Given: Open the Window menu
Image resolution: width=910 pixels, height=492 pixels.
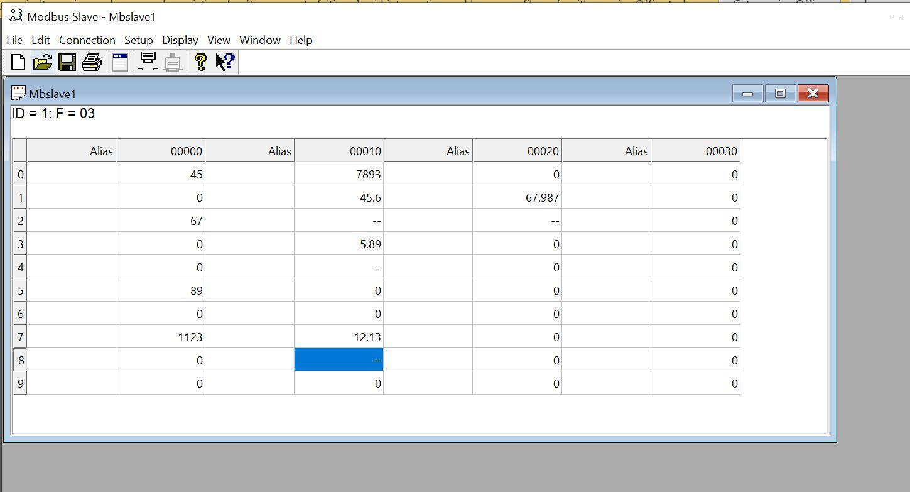Looking at the screenshot, I should pos(260,40).
